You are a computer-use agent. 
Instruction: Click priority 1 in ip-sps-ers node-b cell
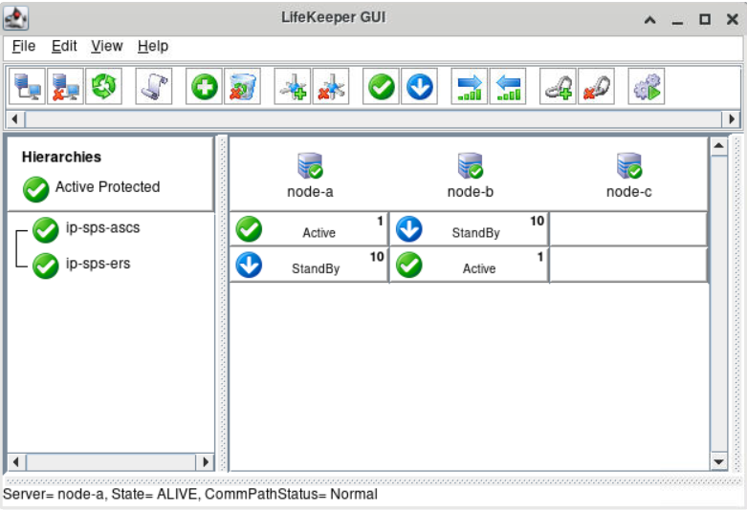540,257
